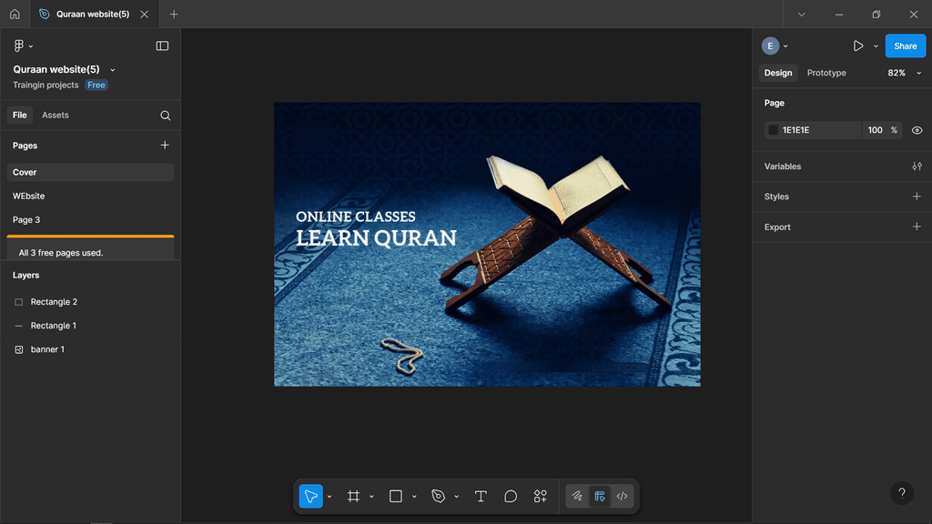This screenshot has width=932, height=524.
Task: Open the Actions components tool
Action: click(541, 496)
